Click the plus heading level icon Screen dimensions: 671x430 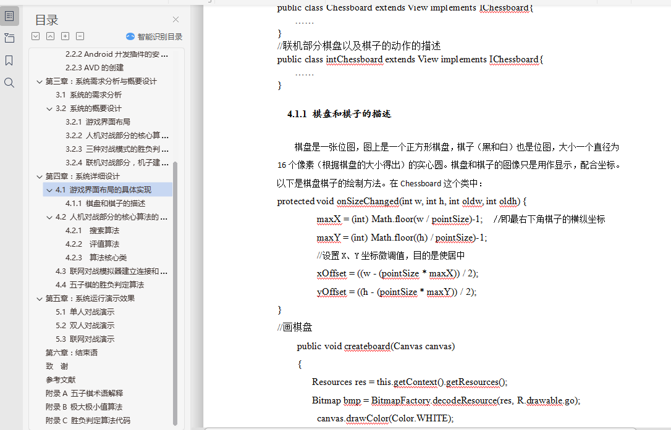point(65,36)
